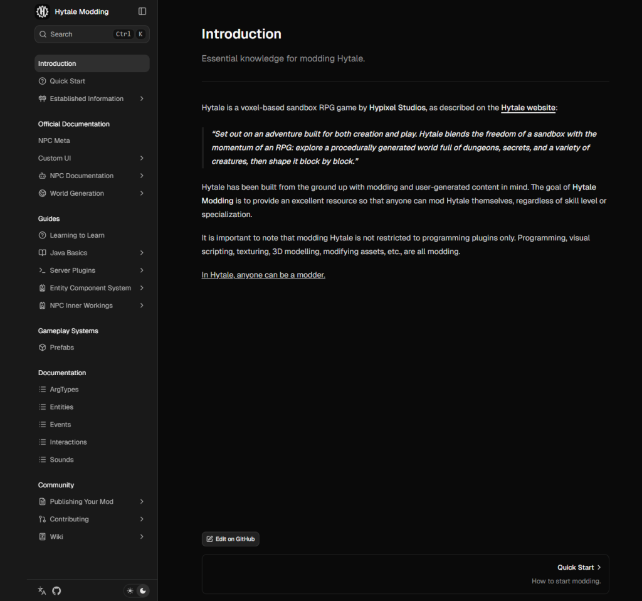Collapse sidebar using the panel icon

pos(142,11)
